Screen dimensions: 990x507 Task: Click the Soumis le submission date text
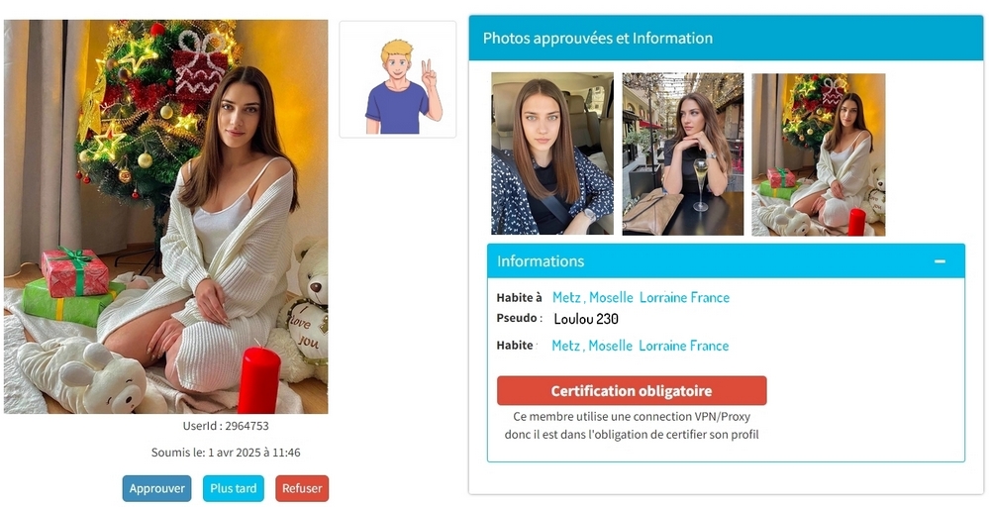pyautogui.click(x=226, y=453)
